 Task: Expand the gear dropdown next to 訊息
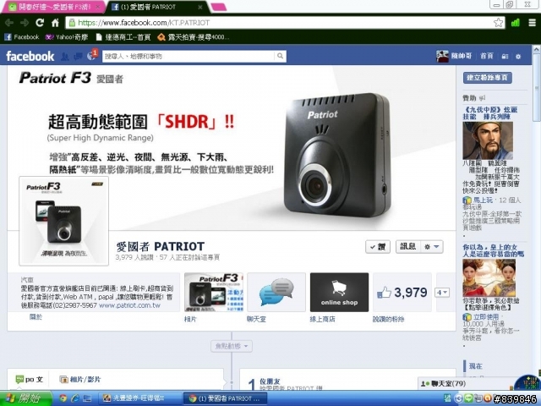(x=432, y=247)
